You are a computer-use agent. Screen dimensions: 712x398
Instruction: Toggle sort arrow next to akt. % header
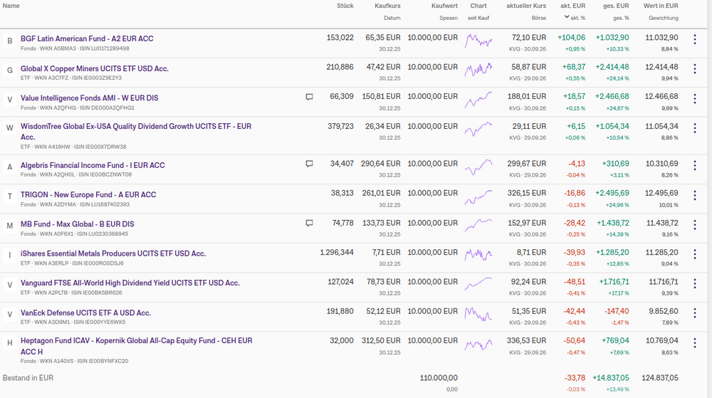[567, 17]
